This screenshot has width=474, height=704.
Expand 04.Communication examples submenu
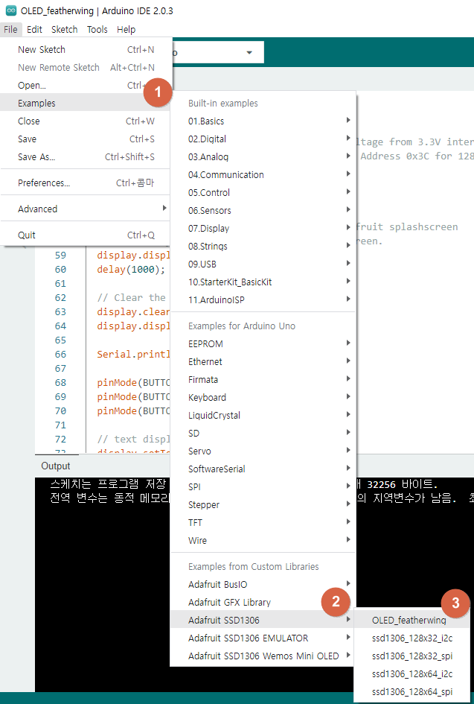click(x=263, y=174)
